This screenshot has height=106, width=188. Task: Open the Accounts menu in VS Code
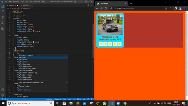coord(3,90)
